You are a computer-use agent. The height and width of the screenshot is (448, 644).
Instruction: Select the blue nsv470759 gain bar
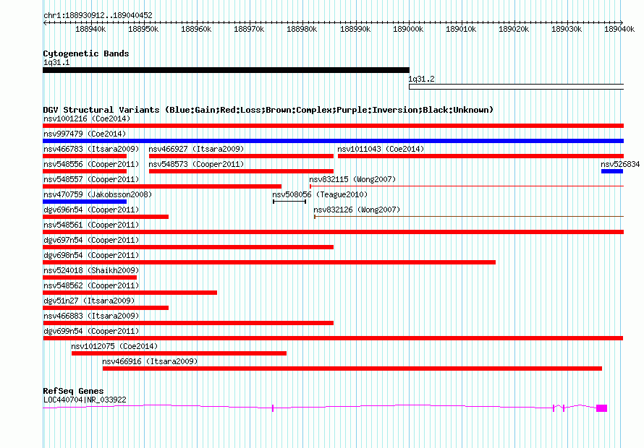[x=85, y=202]
